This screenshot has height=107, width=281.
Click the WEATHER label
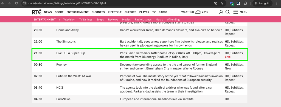click(188, 12)
